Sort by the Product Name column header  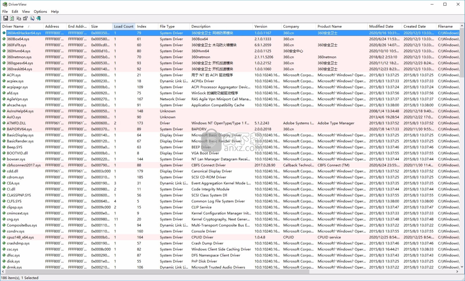(x=342, y=26)
